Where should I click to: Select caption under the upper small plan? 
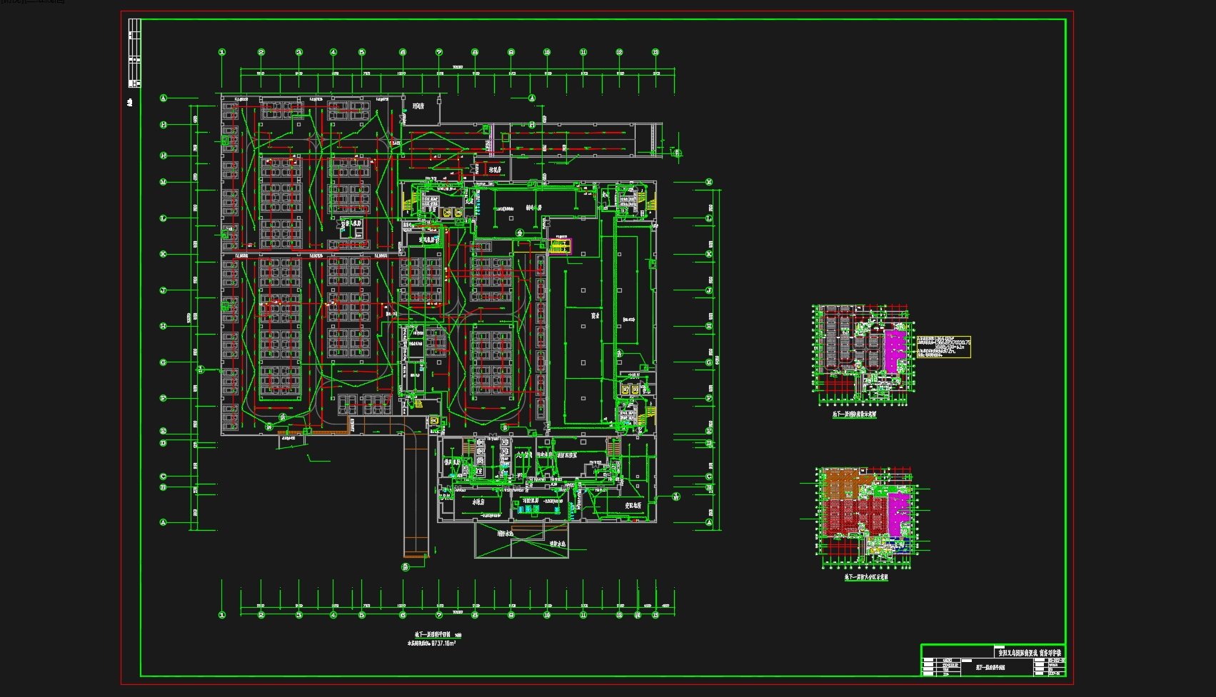pos(855,414)
